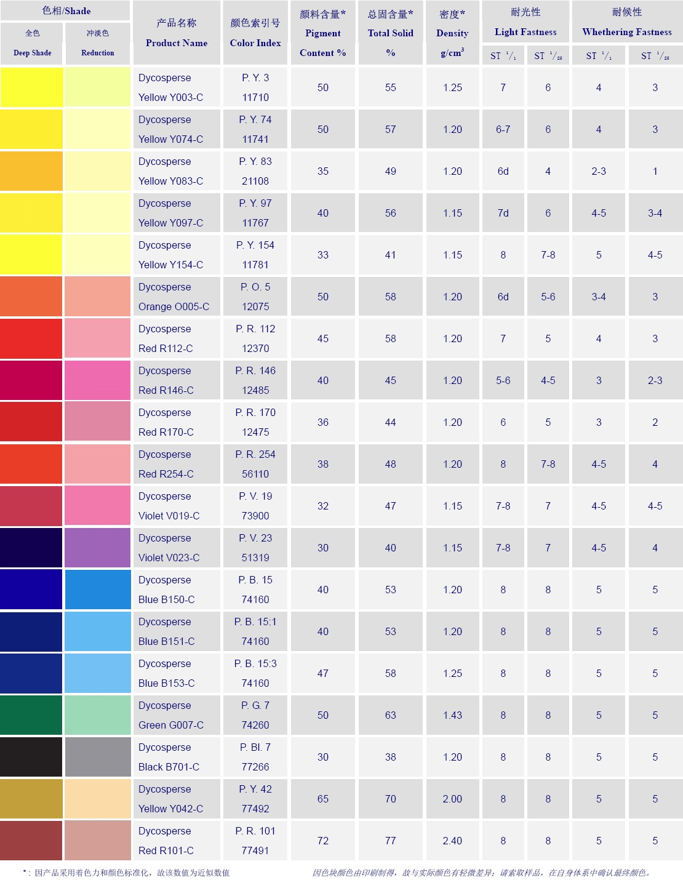
Task: Click pigment content 72 for Red R101-C
Action: (323, 841)
